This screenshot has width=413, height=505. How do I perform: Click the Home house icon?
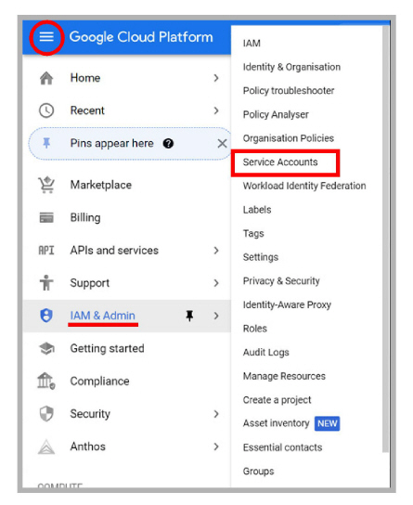point(46,78)
